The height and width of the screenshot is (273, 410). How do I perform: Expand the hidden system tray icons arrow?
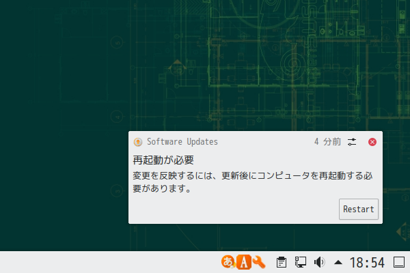click(x=338, y=262)
